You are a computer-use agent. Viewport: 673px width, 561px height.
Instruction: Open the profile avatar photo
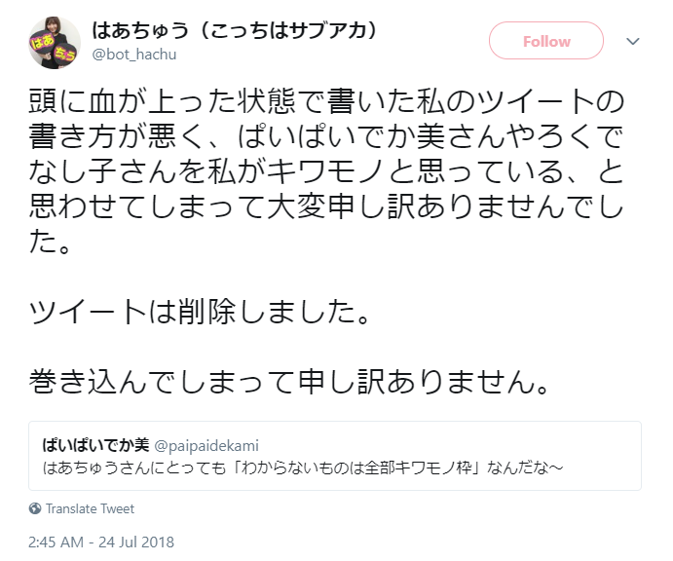point(55,43)
